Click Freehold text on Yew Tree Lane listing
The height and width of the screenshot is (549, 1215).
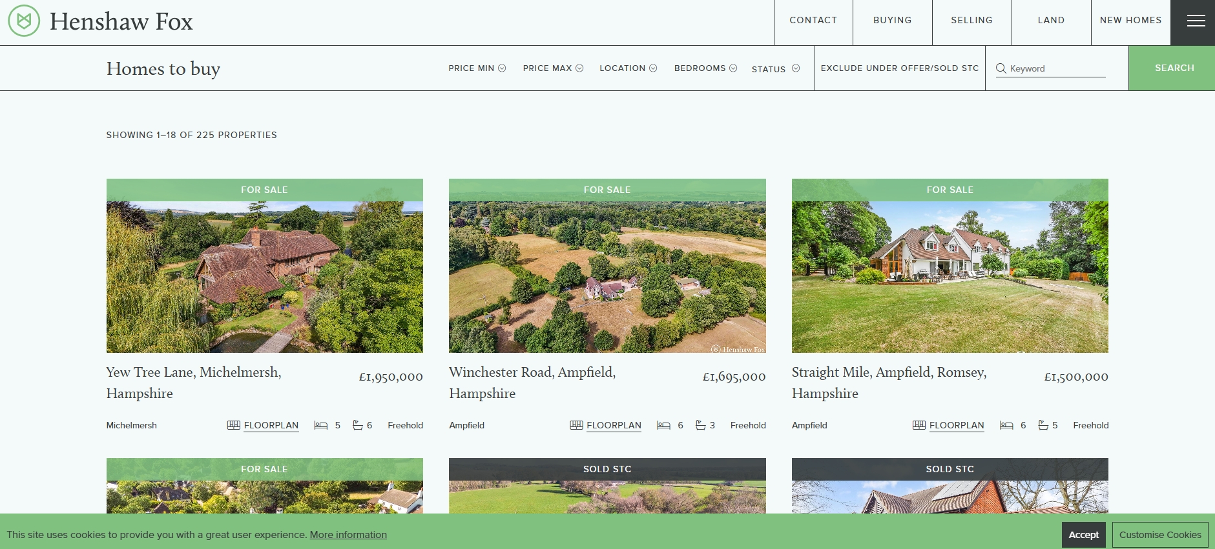405,425
